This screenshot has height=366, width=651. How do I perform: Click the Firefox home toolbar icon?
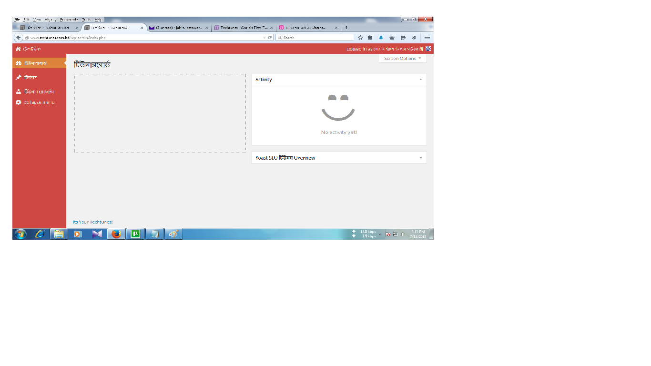pos(392,38)
